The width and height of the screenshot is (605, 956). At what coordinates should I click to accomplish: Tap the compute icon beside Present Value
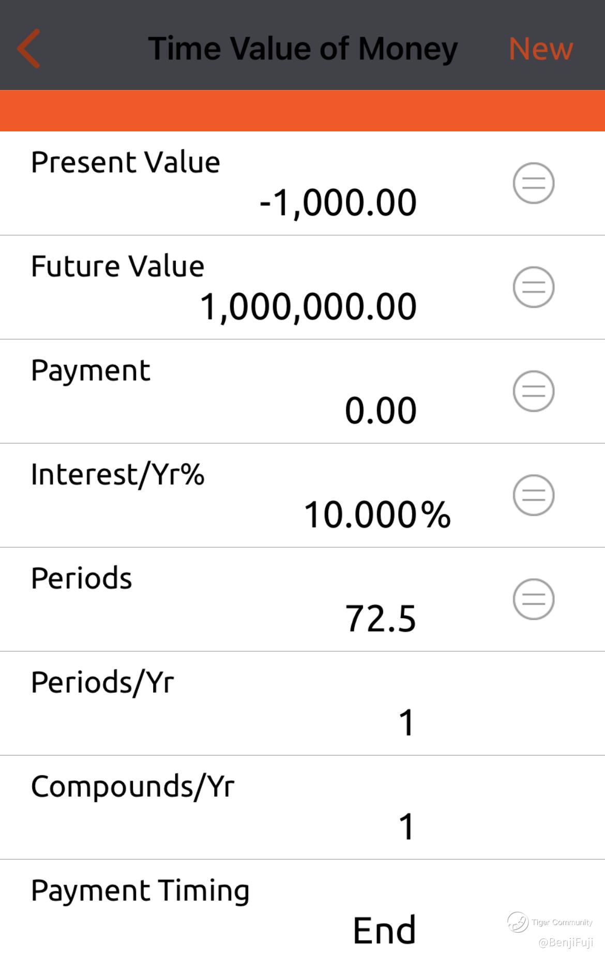pyautogui.click(x=534, y=183)
